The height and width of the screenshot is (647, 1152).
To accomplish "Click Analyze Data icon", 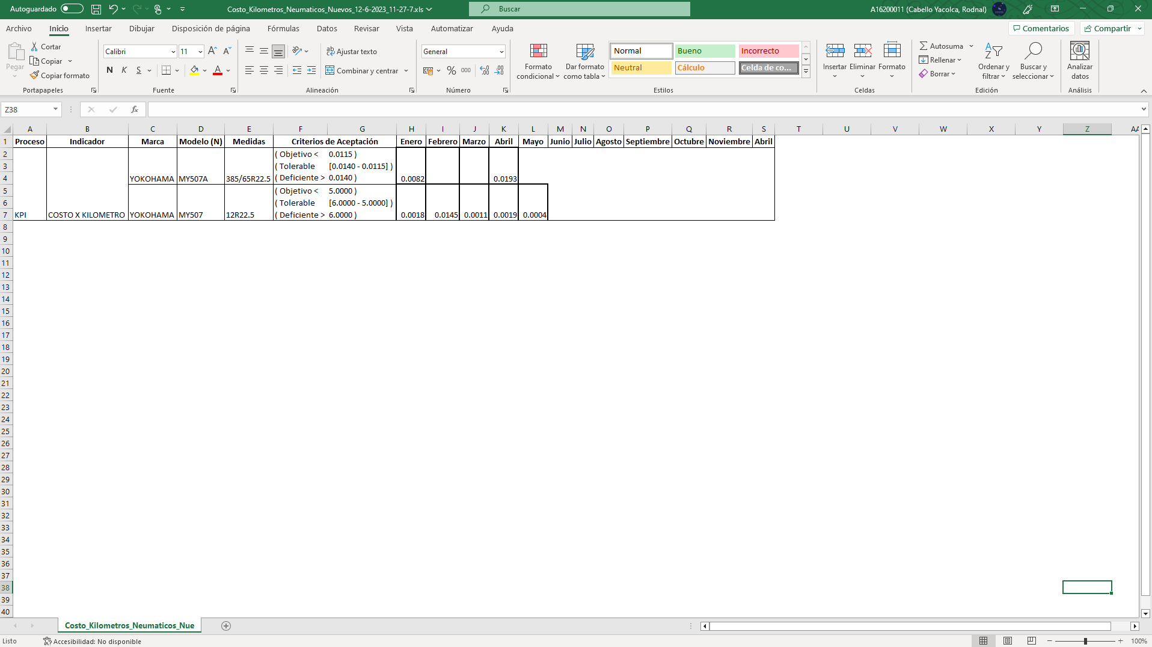I will click(1079, 52).
